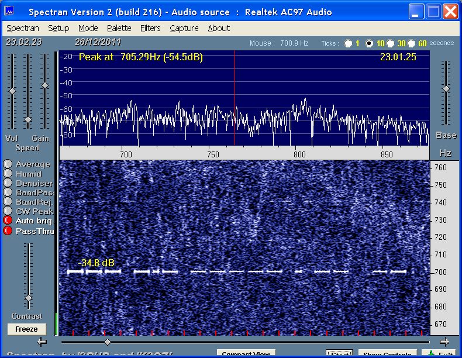Open the Filters menu

tap(152, 28)
